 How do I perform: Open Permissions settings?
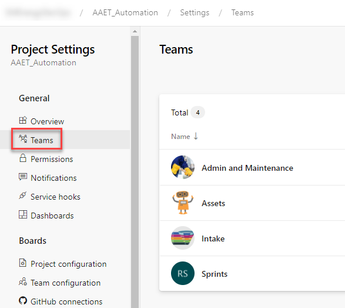pos(52,159)
